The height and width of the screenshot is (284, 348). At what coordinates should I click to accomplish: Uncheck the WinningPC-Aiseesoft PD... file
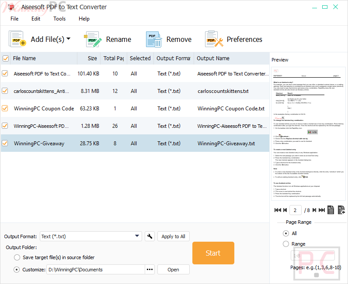(x=5, y=126)
